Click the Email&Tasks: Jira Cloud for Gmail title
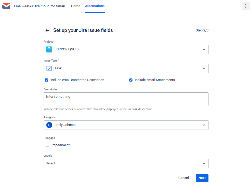 pos(39,6)
